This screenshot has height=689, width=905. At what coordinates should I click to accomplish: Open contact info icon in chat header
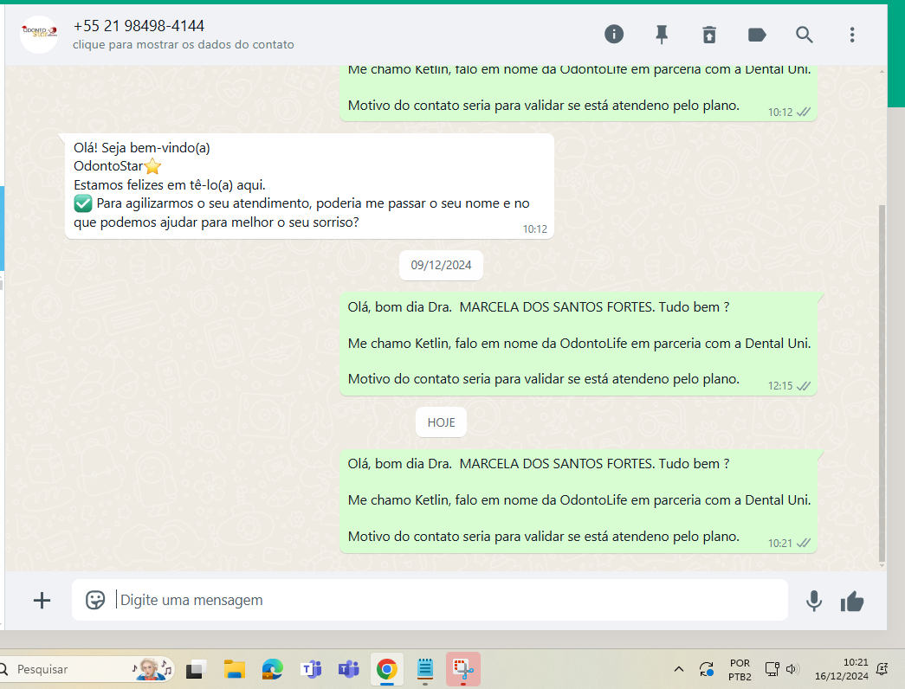[613, 35]
